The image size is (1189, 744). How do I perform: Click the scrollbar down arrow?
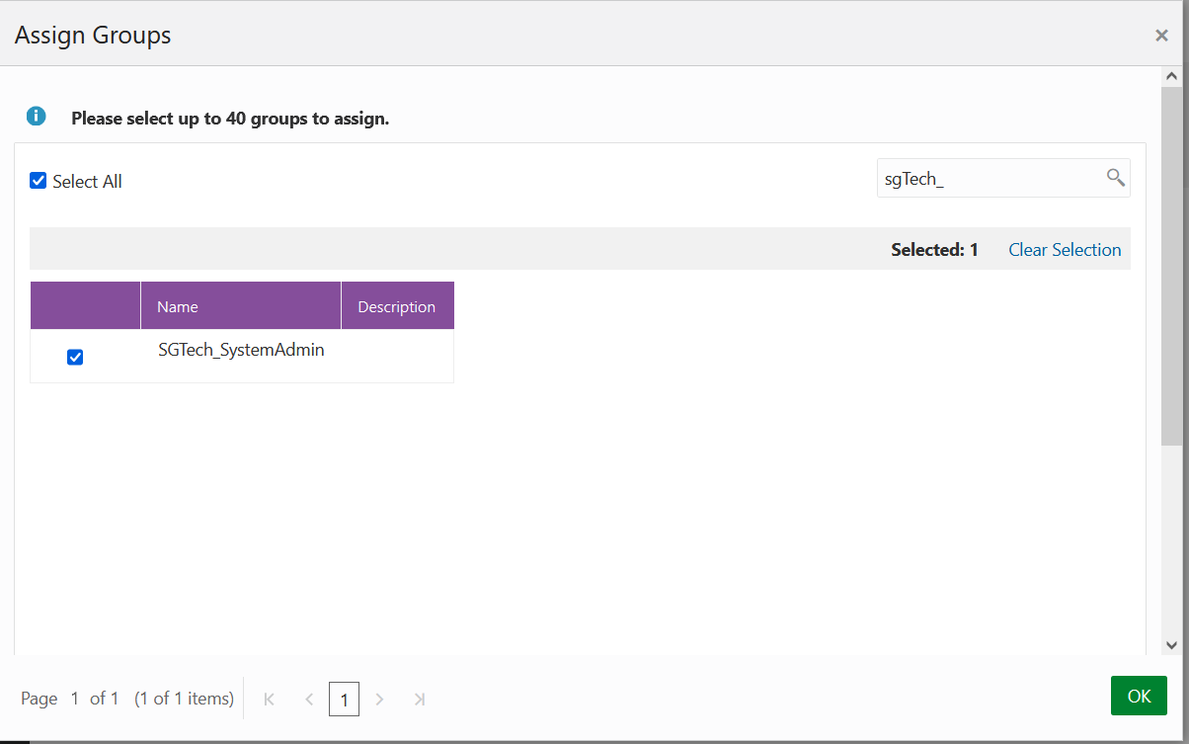[1172, 644]
